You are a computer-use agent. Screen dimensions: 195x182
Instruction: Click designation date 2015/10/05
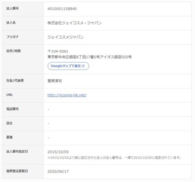pos(58,152)
